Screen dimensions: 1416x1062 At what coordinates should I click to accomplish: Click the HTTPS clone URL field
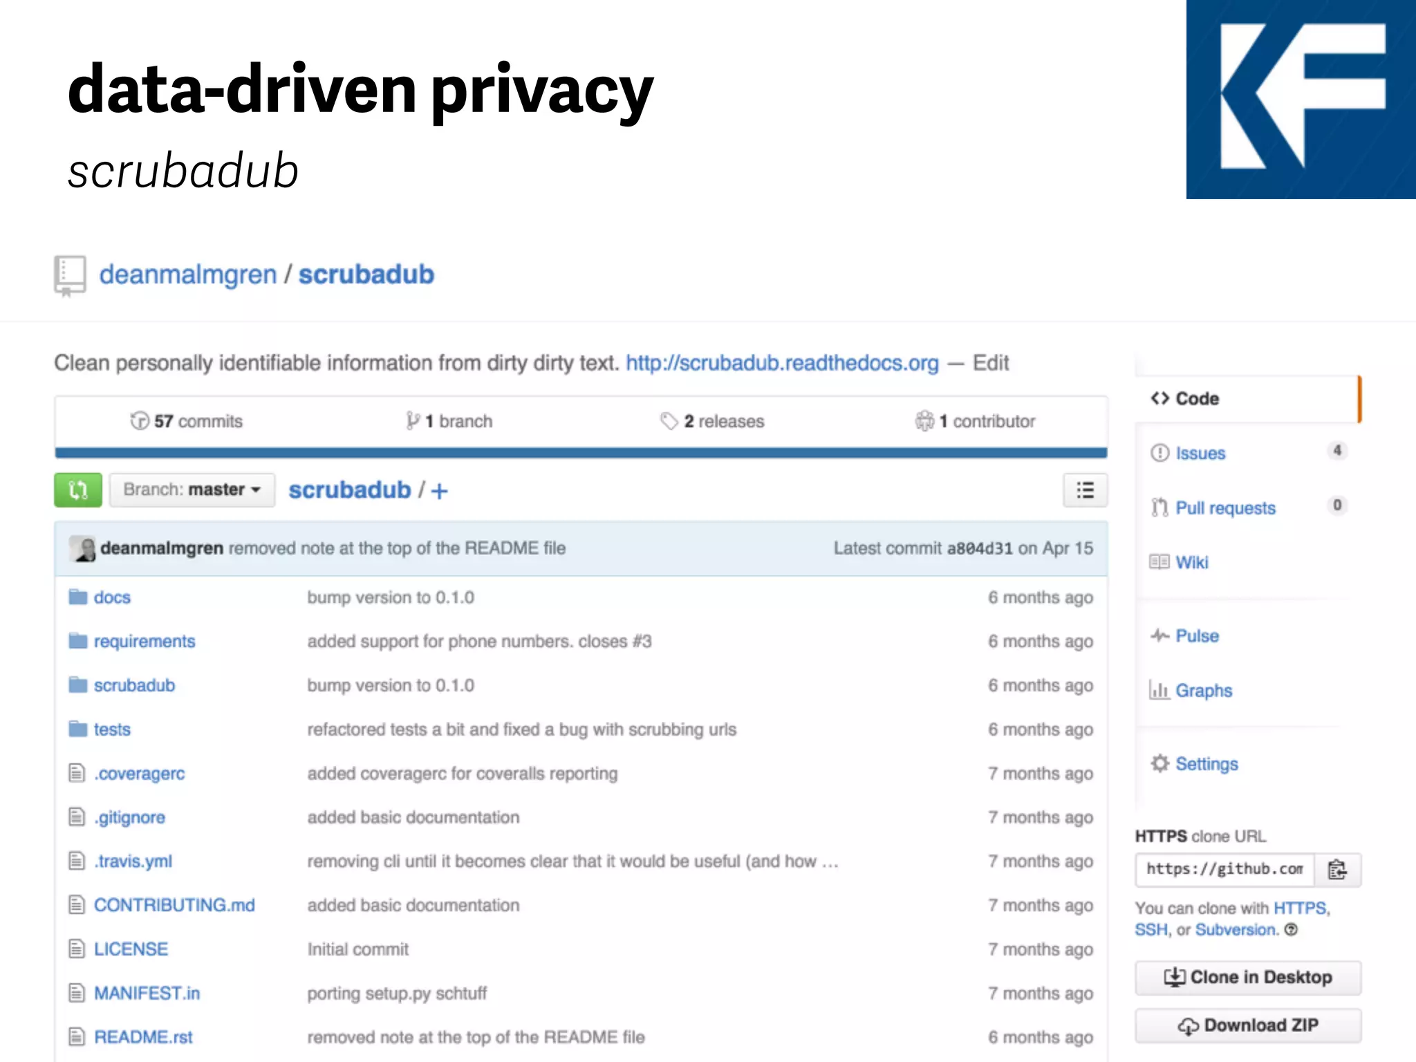pyautogui.click(x=1225, y=870)
